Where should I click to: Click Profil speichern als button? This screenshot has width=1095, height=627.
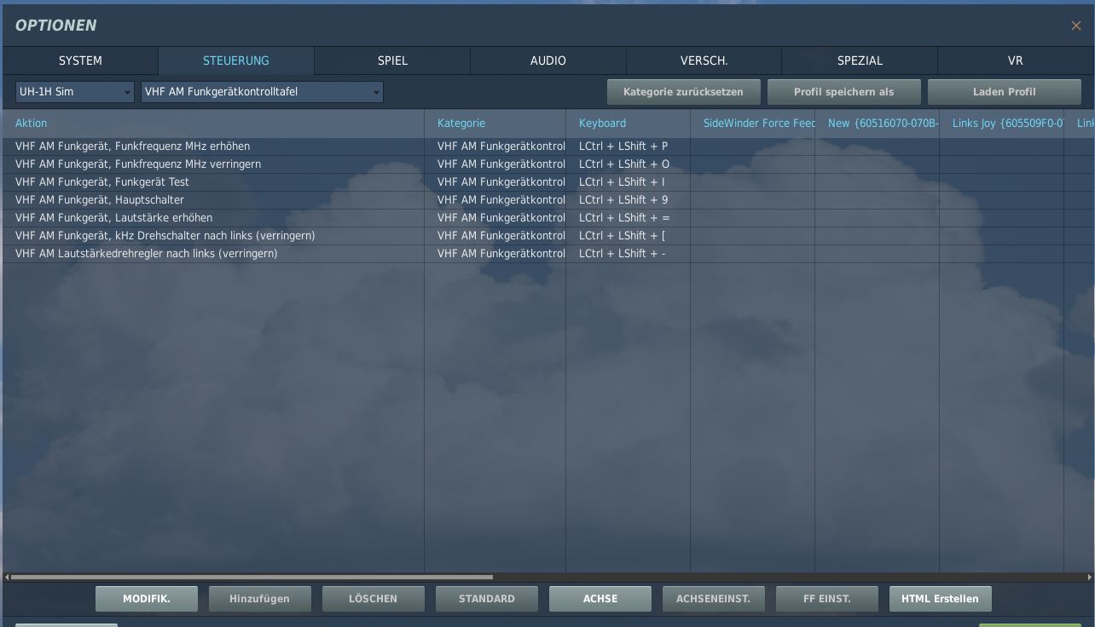[844, 91]
